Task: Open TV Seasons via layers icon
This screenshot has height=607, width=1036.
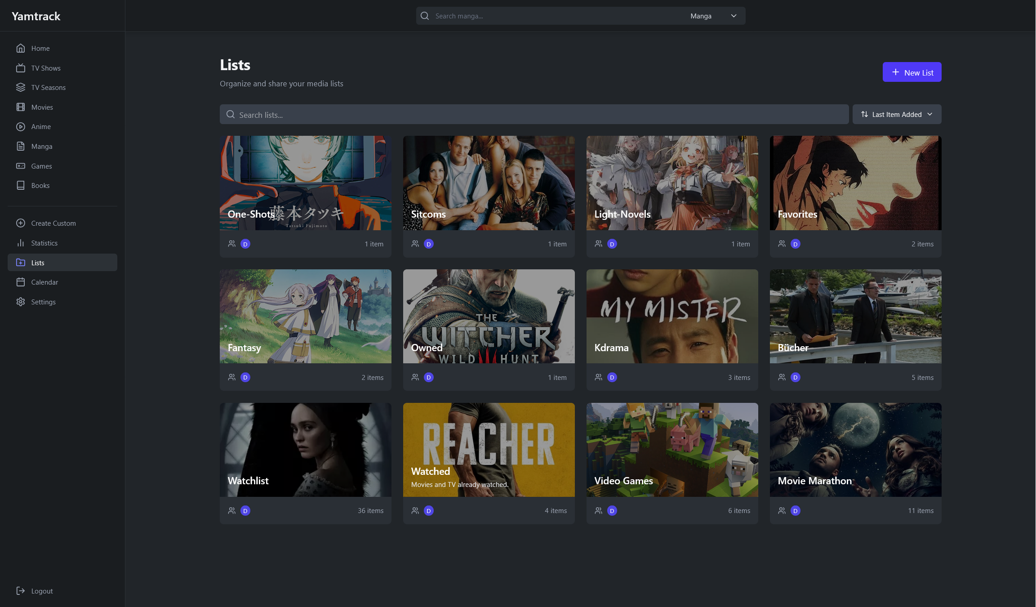Action: click(x=21, y=87)
